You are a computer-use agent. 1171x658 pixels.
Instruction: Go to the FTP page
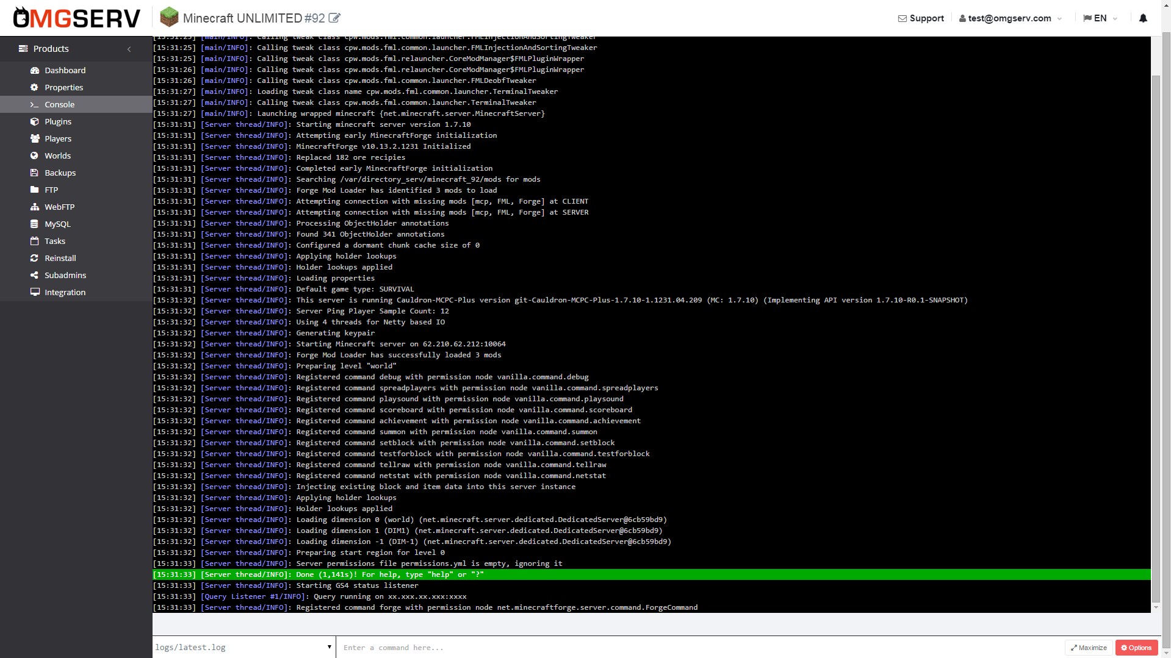(76, 190)
